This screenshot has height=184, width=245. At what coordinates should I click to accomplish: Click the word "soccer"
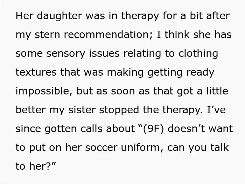(x=101, y=148)
